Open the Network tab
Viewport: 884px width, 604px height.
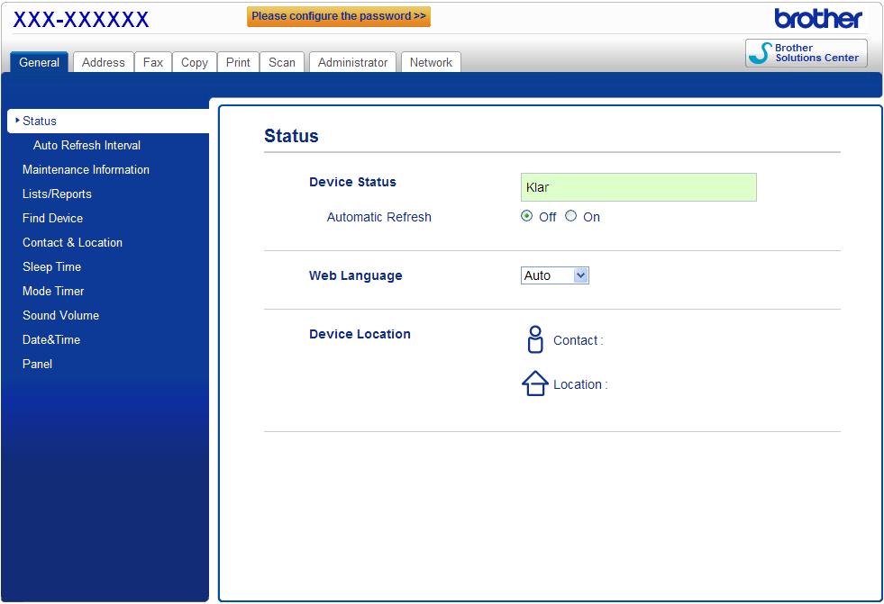coord(431,62)
